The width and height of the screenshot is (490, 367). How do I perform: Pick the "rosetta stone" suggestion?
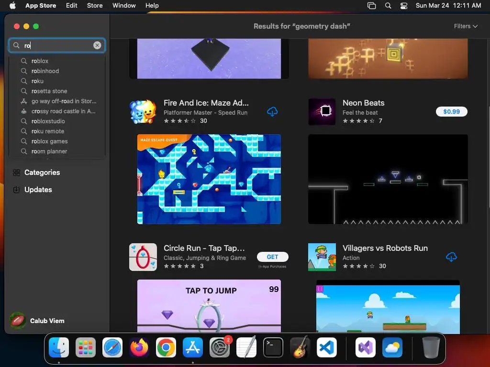(x=57, y=91)
